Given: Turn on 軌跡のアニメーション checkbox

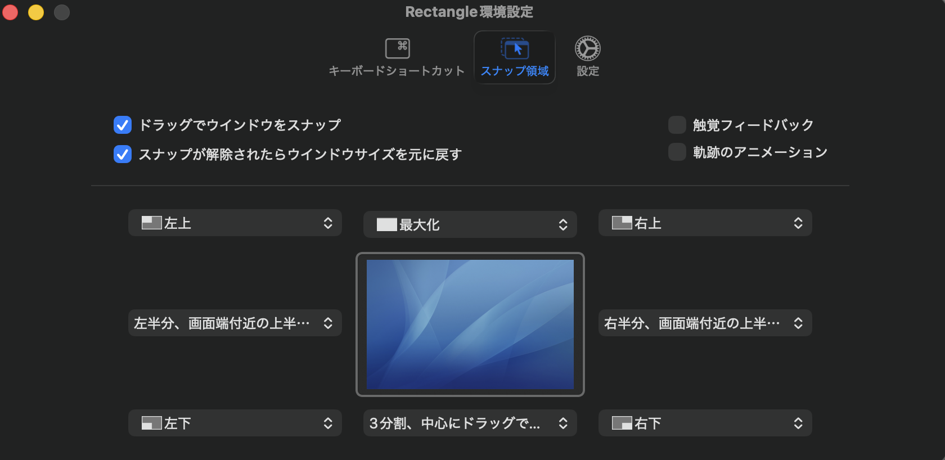Looking at the screenshot, I should pos(677,152).
